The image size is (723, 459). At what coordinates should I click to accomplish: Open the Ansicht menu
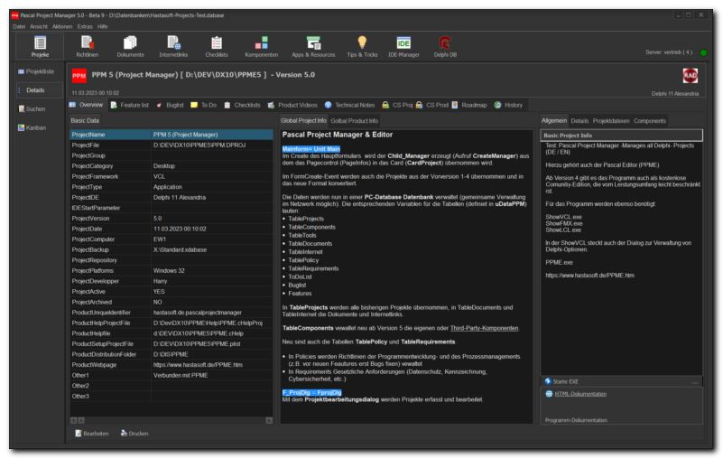pyautogui.click(x=39, y=26)
